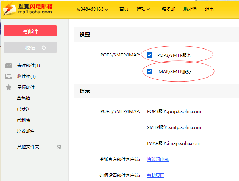Click the unread mail envelope icon

pyautogui.click(x=9, y=66)
